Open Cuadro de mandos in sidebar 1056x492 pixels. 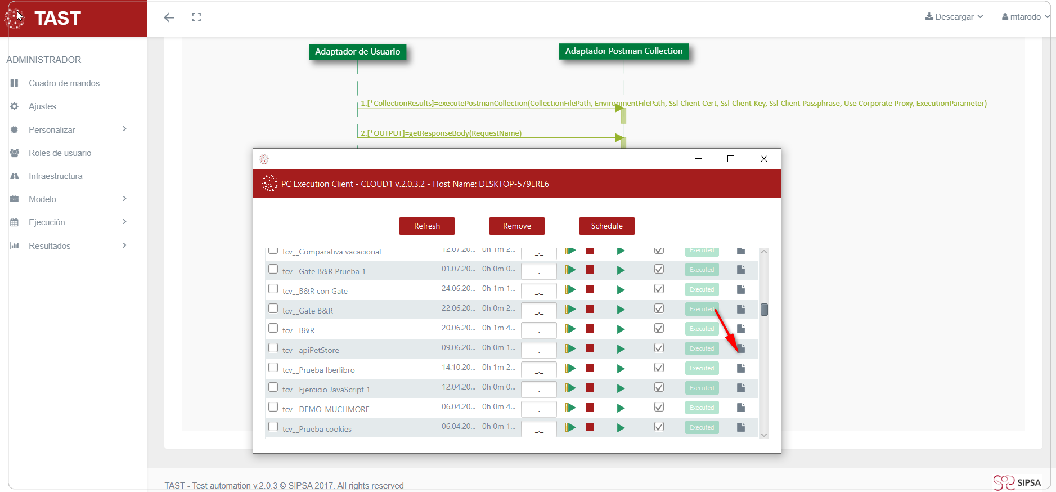click(64, 83)
